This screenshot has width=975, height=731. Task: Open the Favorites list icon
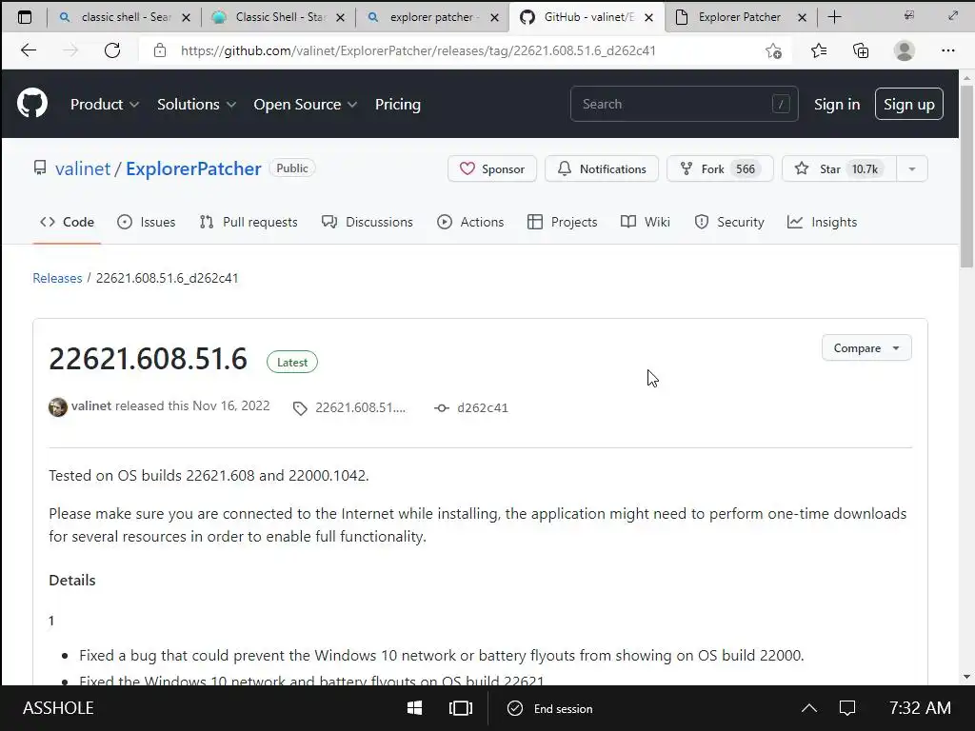pos(819,51)
